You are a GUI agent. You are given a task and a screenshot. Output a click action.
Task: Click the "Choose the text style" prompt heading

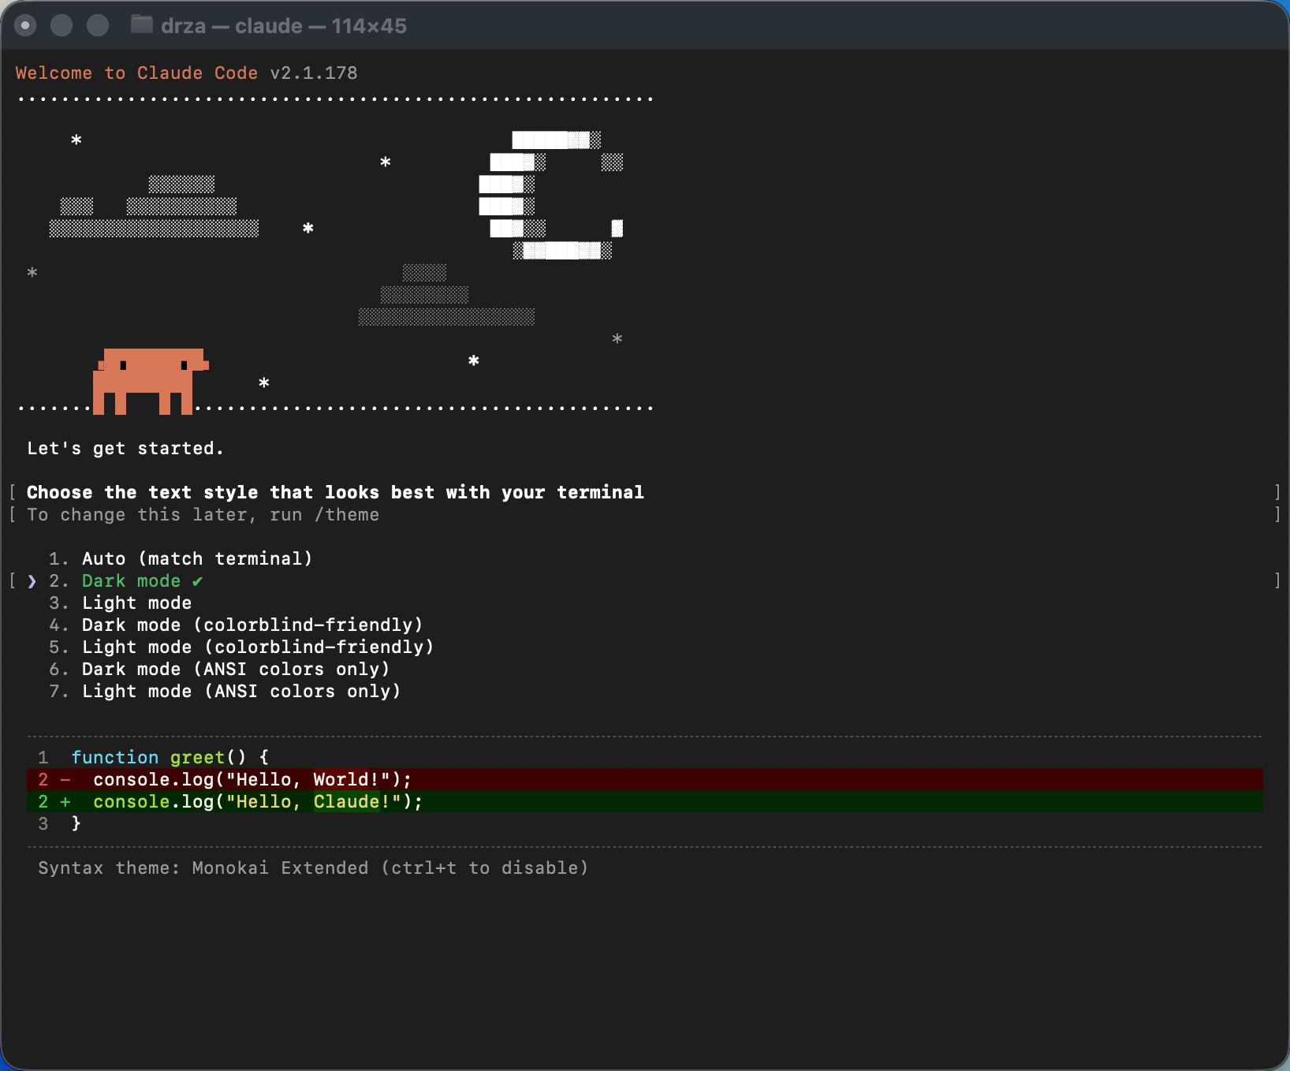click(x=335, y=493)
